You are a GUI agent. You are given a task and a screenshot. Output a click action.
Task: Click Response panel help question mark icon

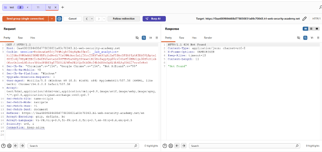165,146
